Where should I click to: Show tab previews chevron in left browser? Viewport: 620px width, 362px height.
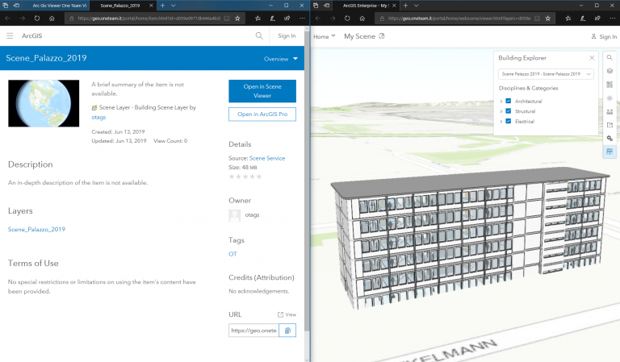click(x=174, y=6)
